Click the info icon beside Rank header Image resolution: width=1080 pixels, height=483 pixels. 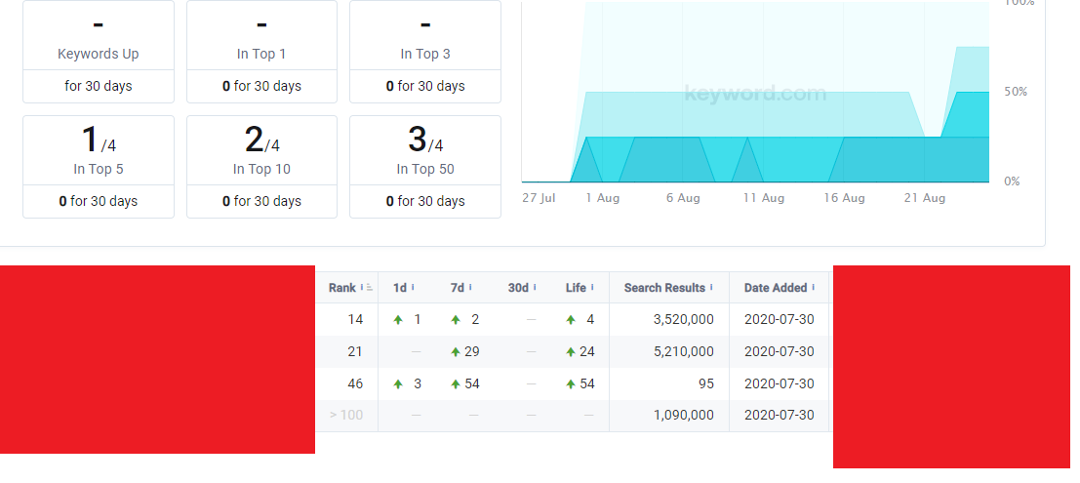tap(362, 288)
